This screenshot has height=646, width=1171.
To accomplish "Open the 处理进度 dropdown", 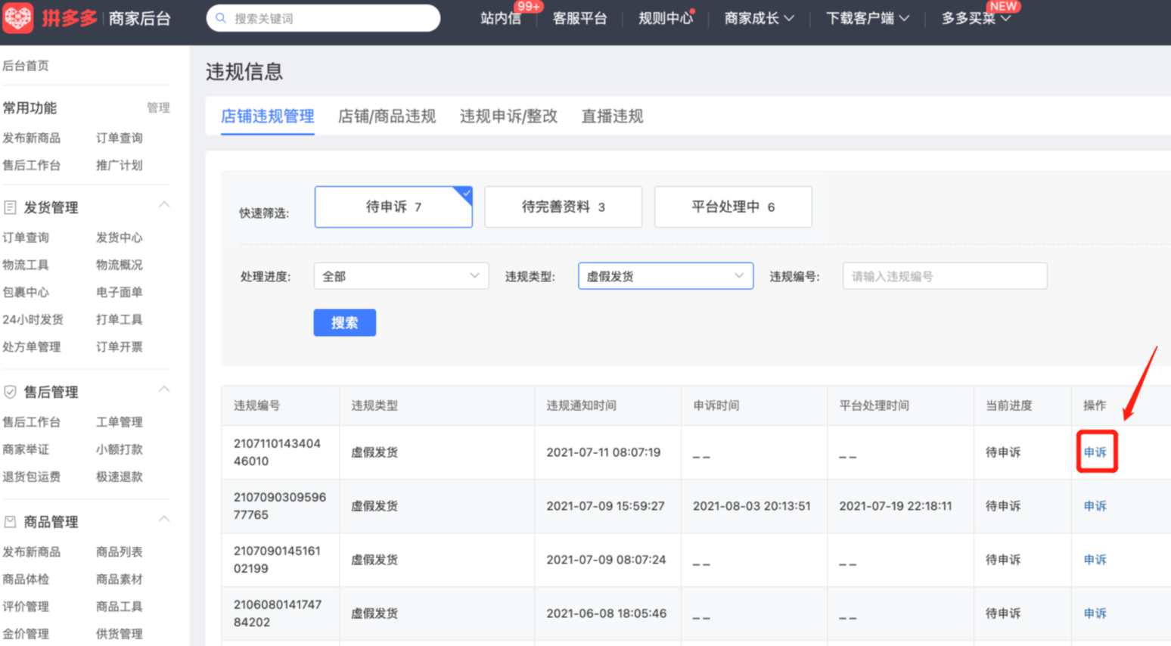I will (x=401, y=275).
